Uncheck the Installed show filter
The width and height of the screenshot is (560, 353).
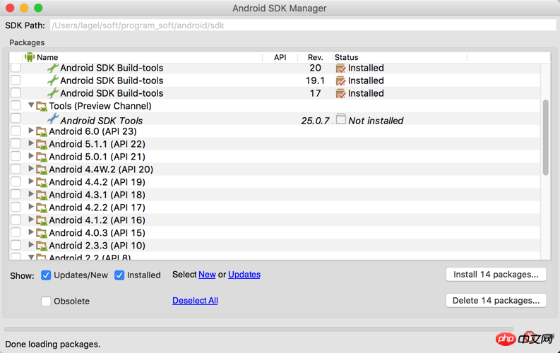(120, 275)
